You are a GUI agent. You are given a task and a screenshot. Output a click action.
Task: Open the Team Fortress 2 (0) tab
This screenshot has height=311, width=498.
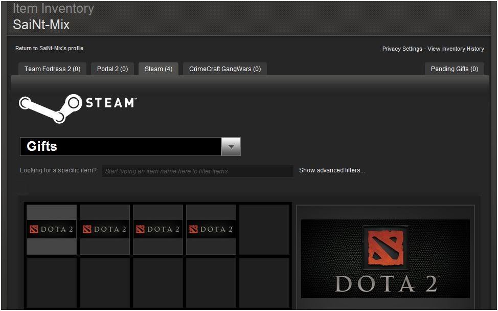(x=52, y=69)
